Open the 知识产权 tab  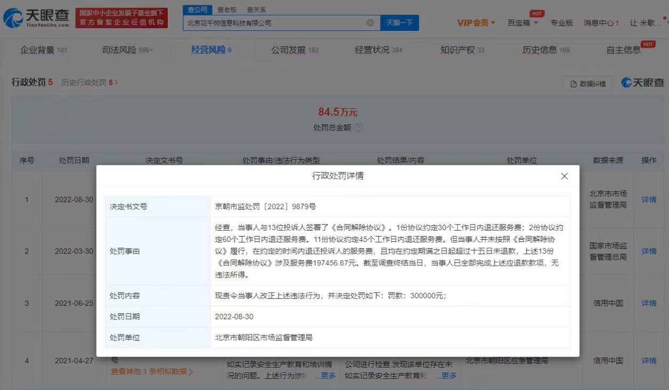[462, 50]
